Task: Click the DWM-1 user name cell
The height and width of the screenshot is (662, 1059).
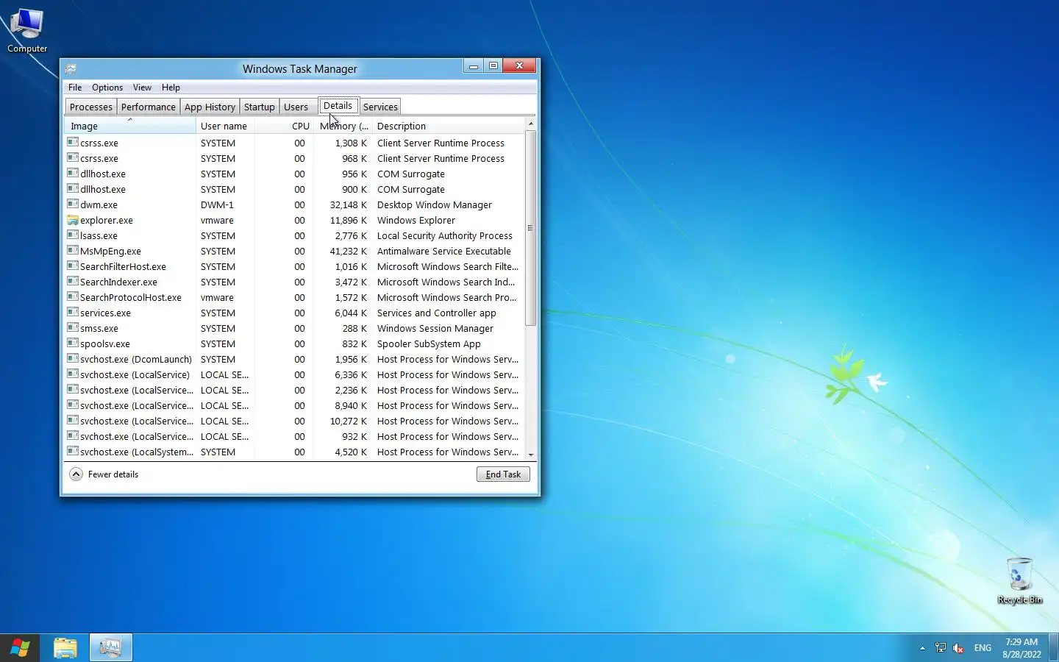Action: point(217,204)
